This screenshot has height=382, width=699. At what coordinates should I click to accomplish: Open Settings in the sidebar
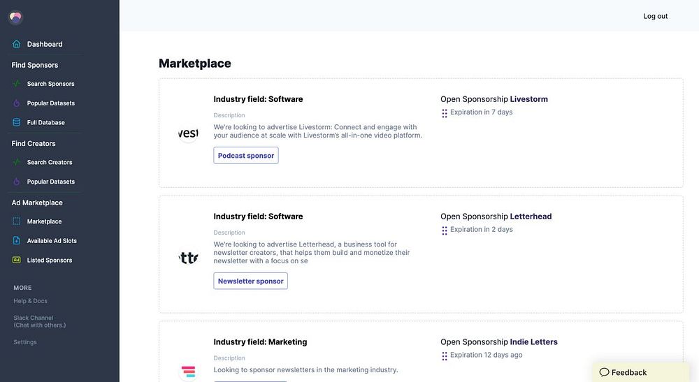[x=25, y=342]
